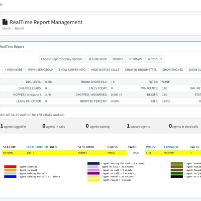
Task: Click the HOPPER value 2 / 0
Action: pyautogui.click(x=48, y=94)
